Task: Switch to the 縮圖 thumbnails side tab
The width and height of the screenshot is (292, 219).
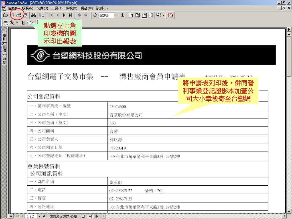Action: (4, 49)
